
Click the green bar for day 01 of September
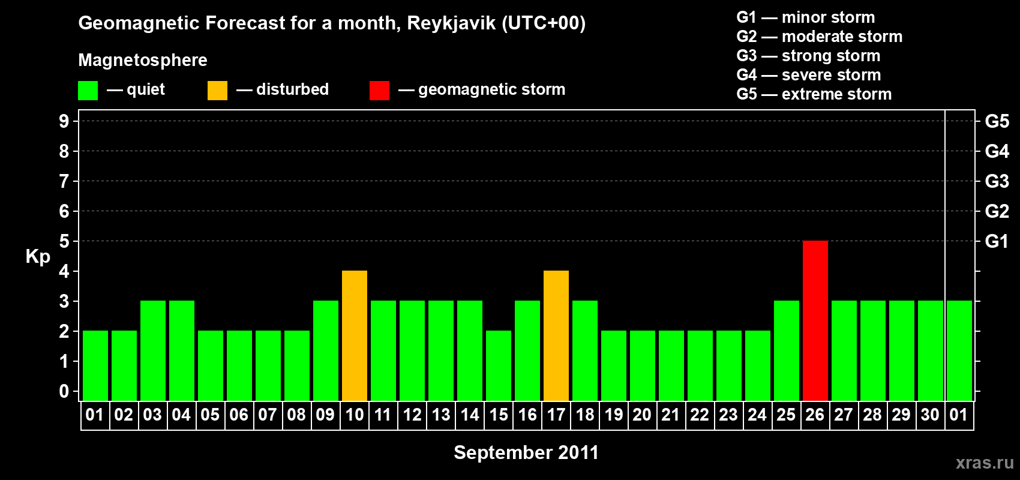tap(95, 366)
